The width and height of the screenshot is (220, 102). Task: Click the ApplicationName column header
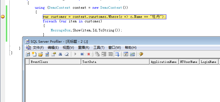164,62
